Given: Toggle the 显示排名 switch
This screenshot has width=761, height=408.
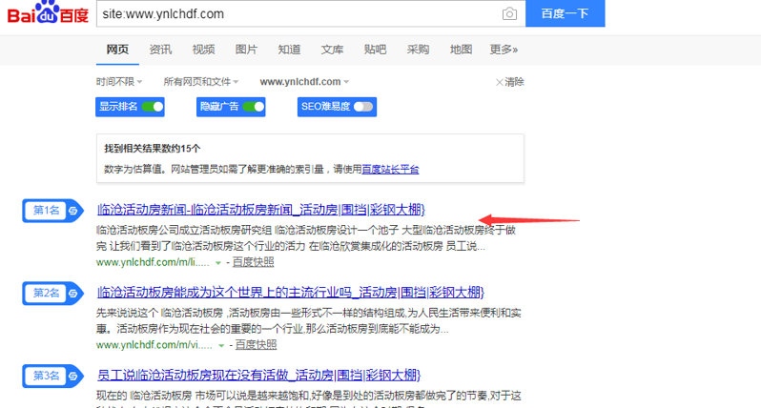Looking at the screenshot, I should [x=153, y=107].
